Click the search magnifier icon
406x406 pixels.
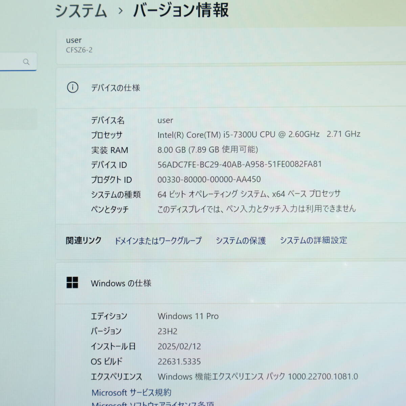(x=26, y=62)
